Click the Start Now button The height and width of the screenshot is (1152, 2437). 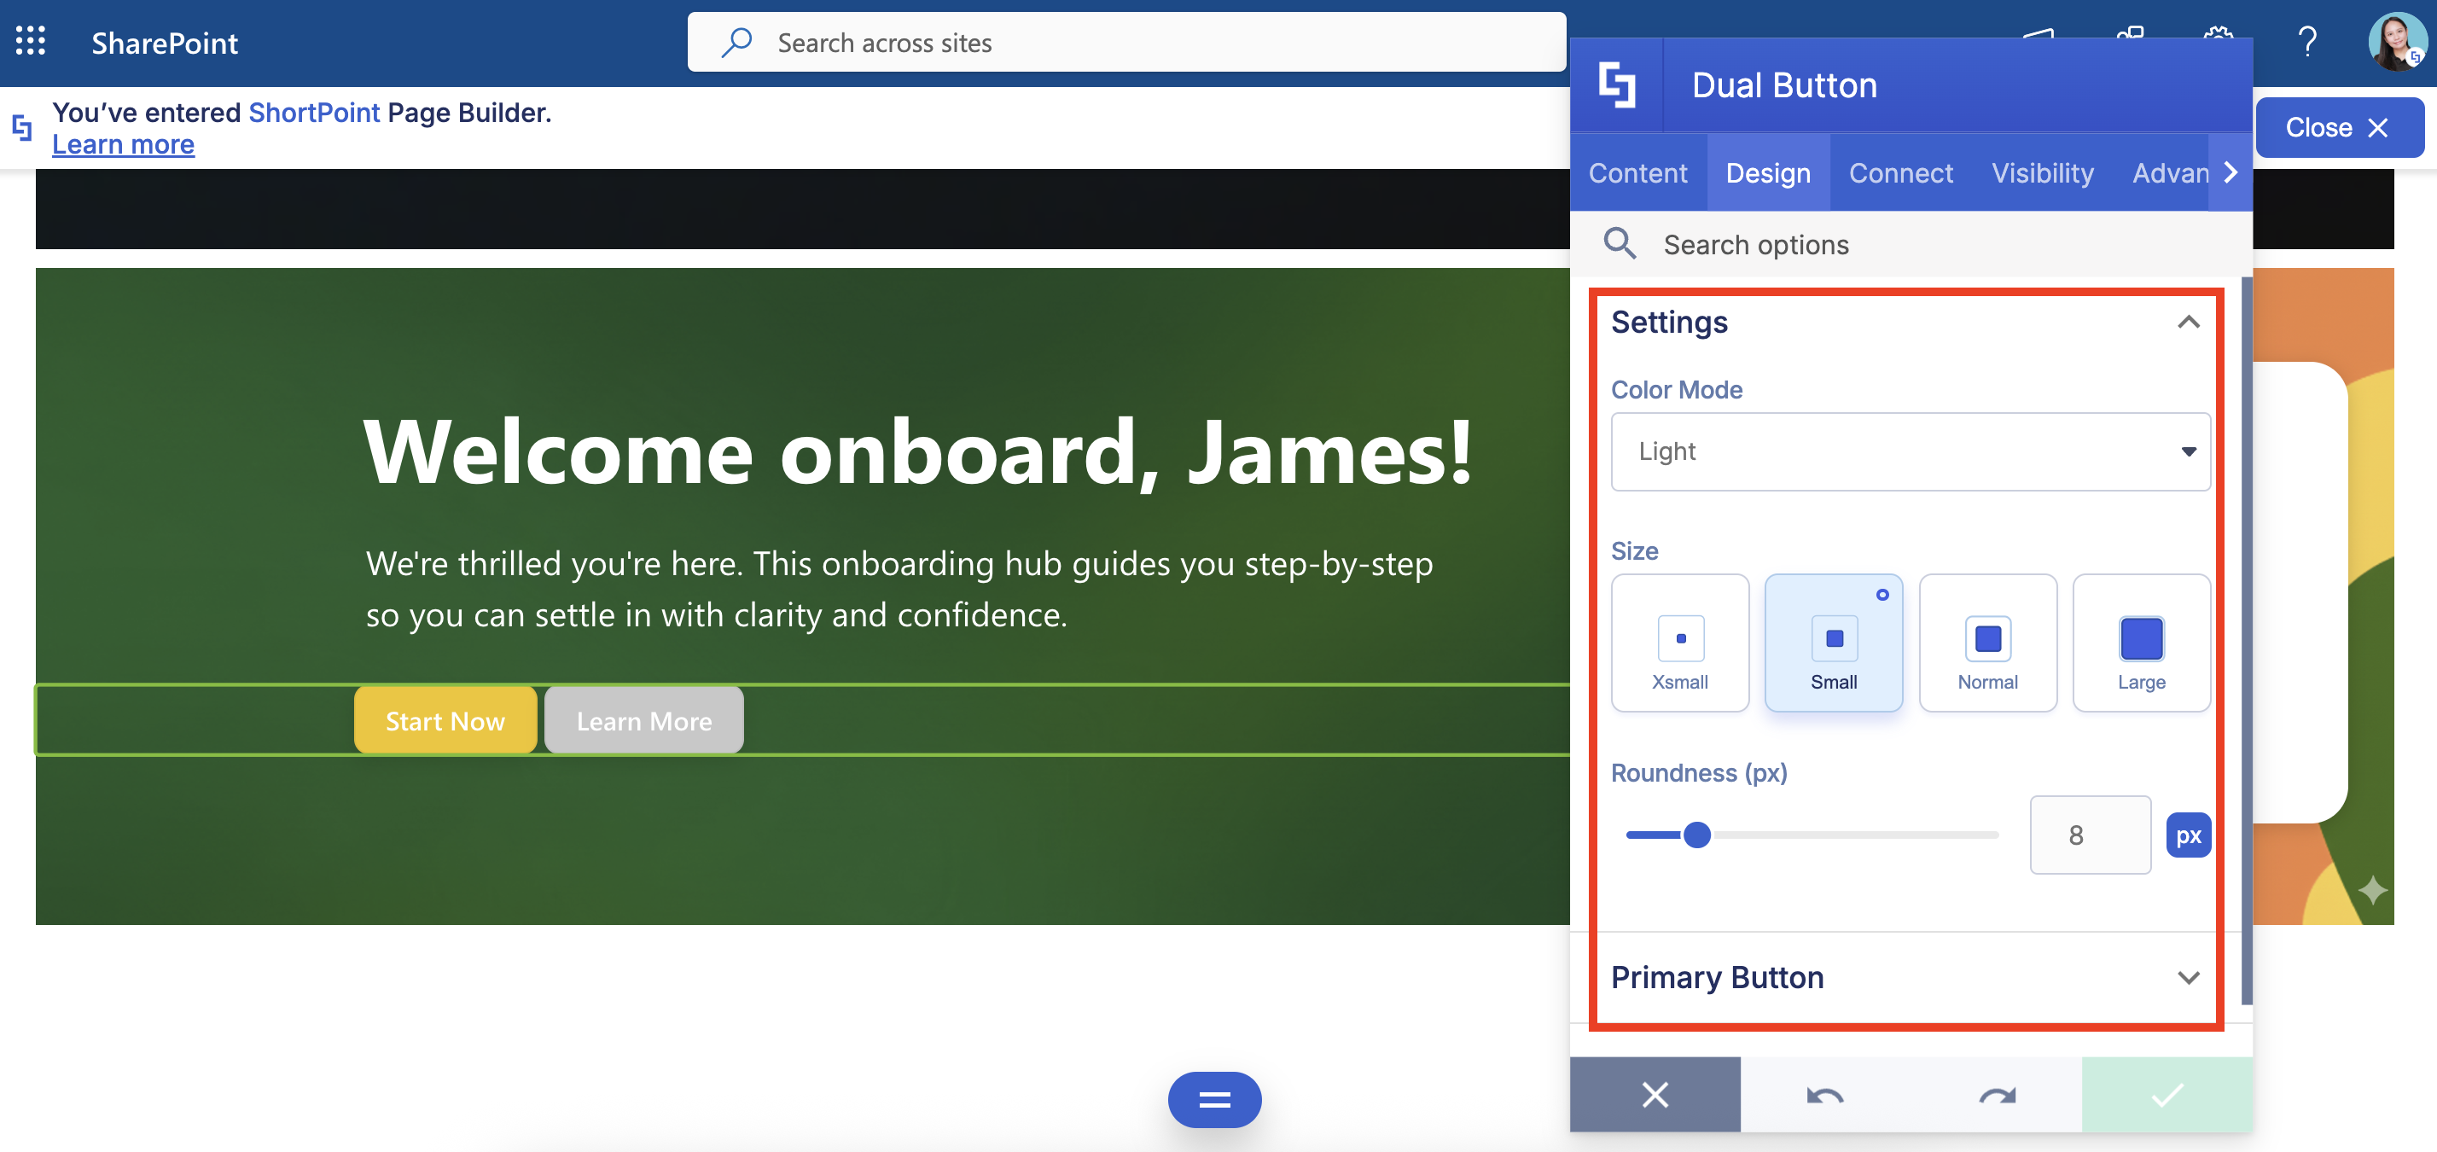pyautogui.click(x=445, y=721)
